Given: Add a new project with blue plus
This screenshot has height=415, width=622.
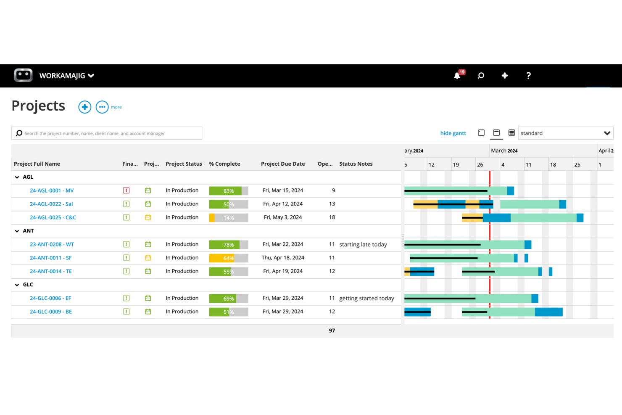Looking at the screenshot, I should [85, 107].
